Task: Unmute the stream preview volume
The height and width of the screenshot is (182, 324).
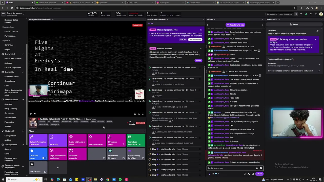Action: point(35,114)
